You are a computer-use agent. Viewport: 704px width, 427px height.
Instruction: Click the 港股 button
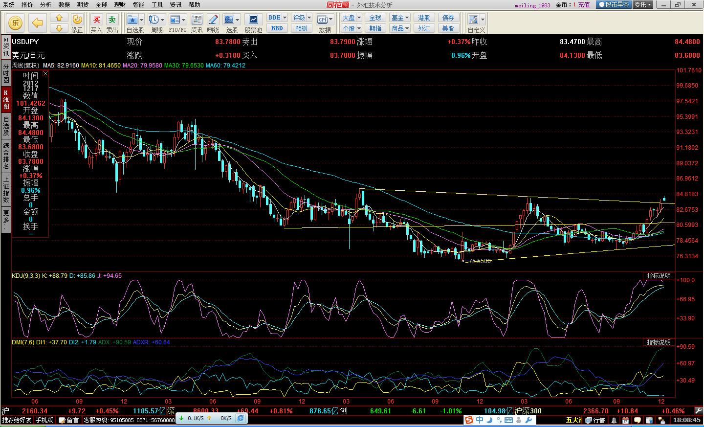pos(424,18)
